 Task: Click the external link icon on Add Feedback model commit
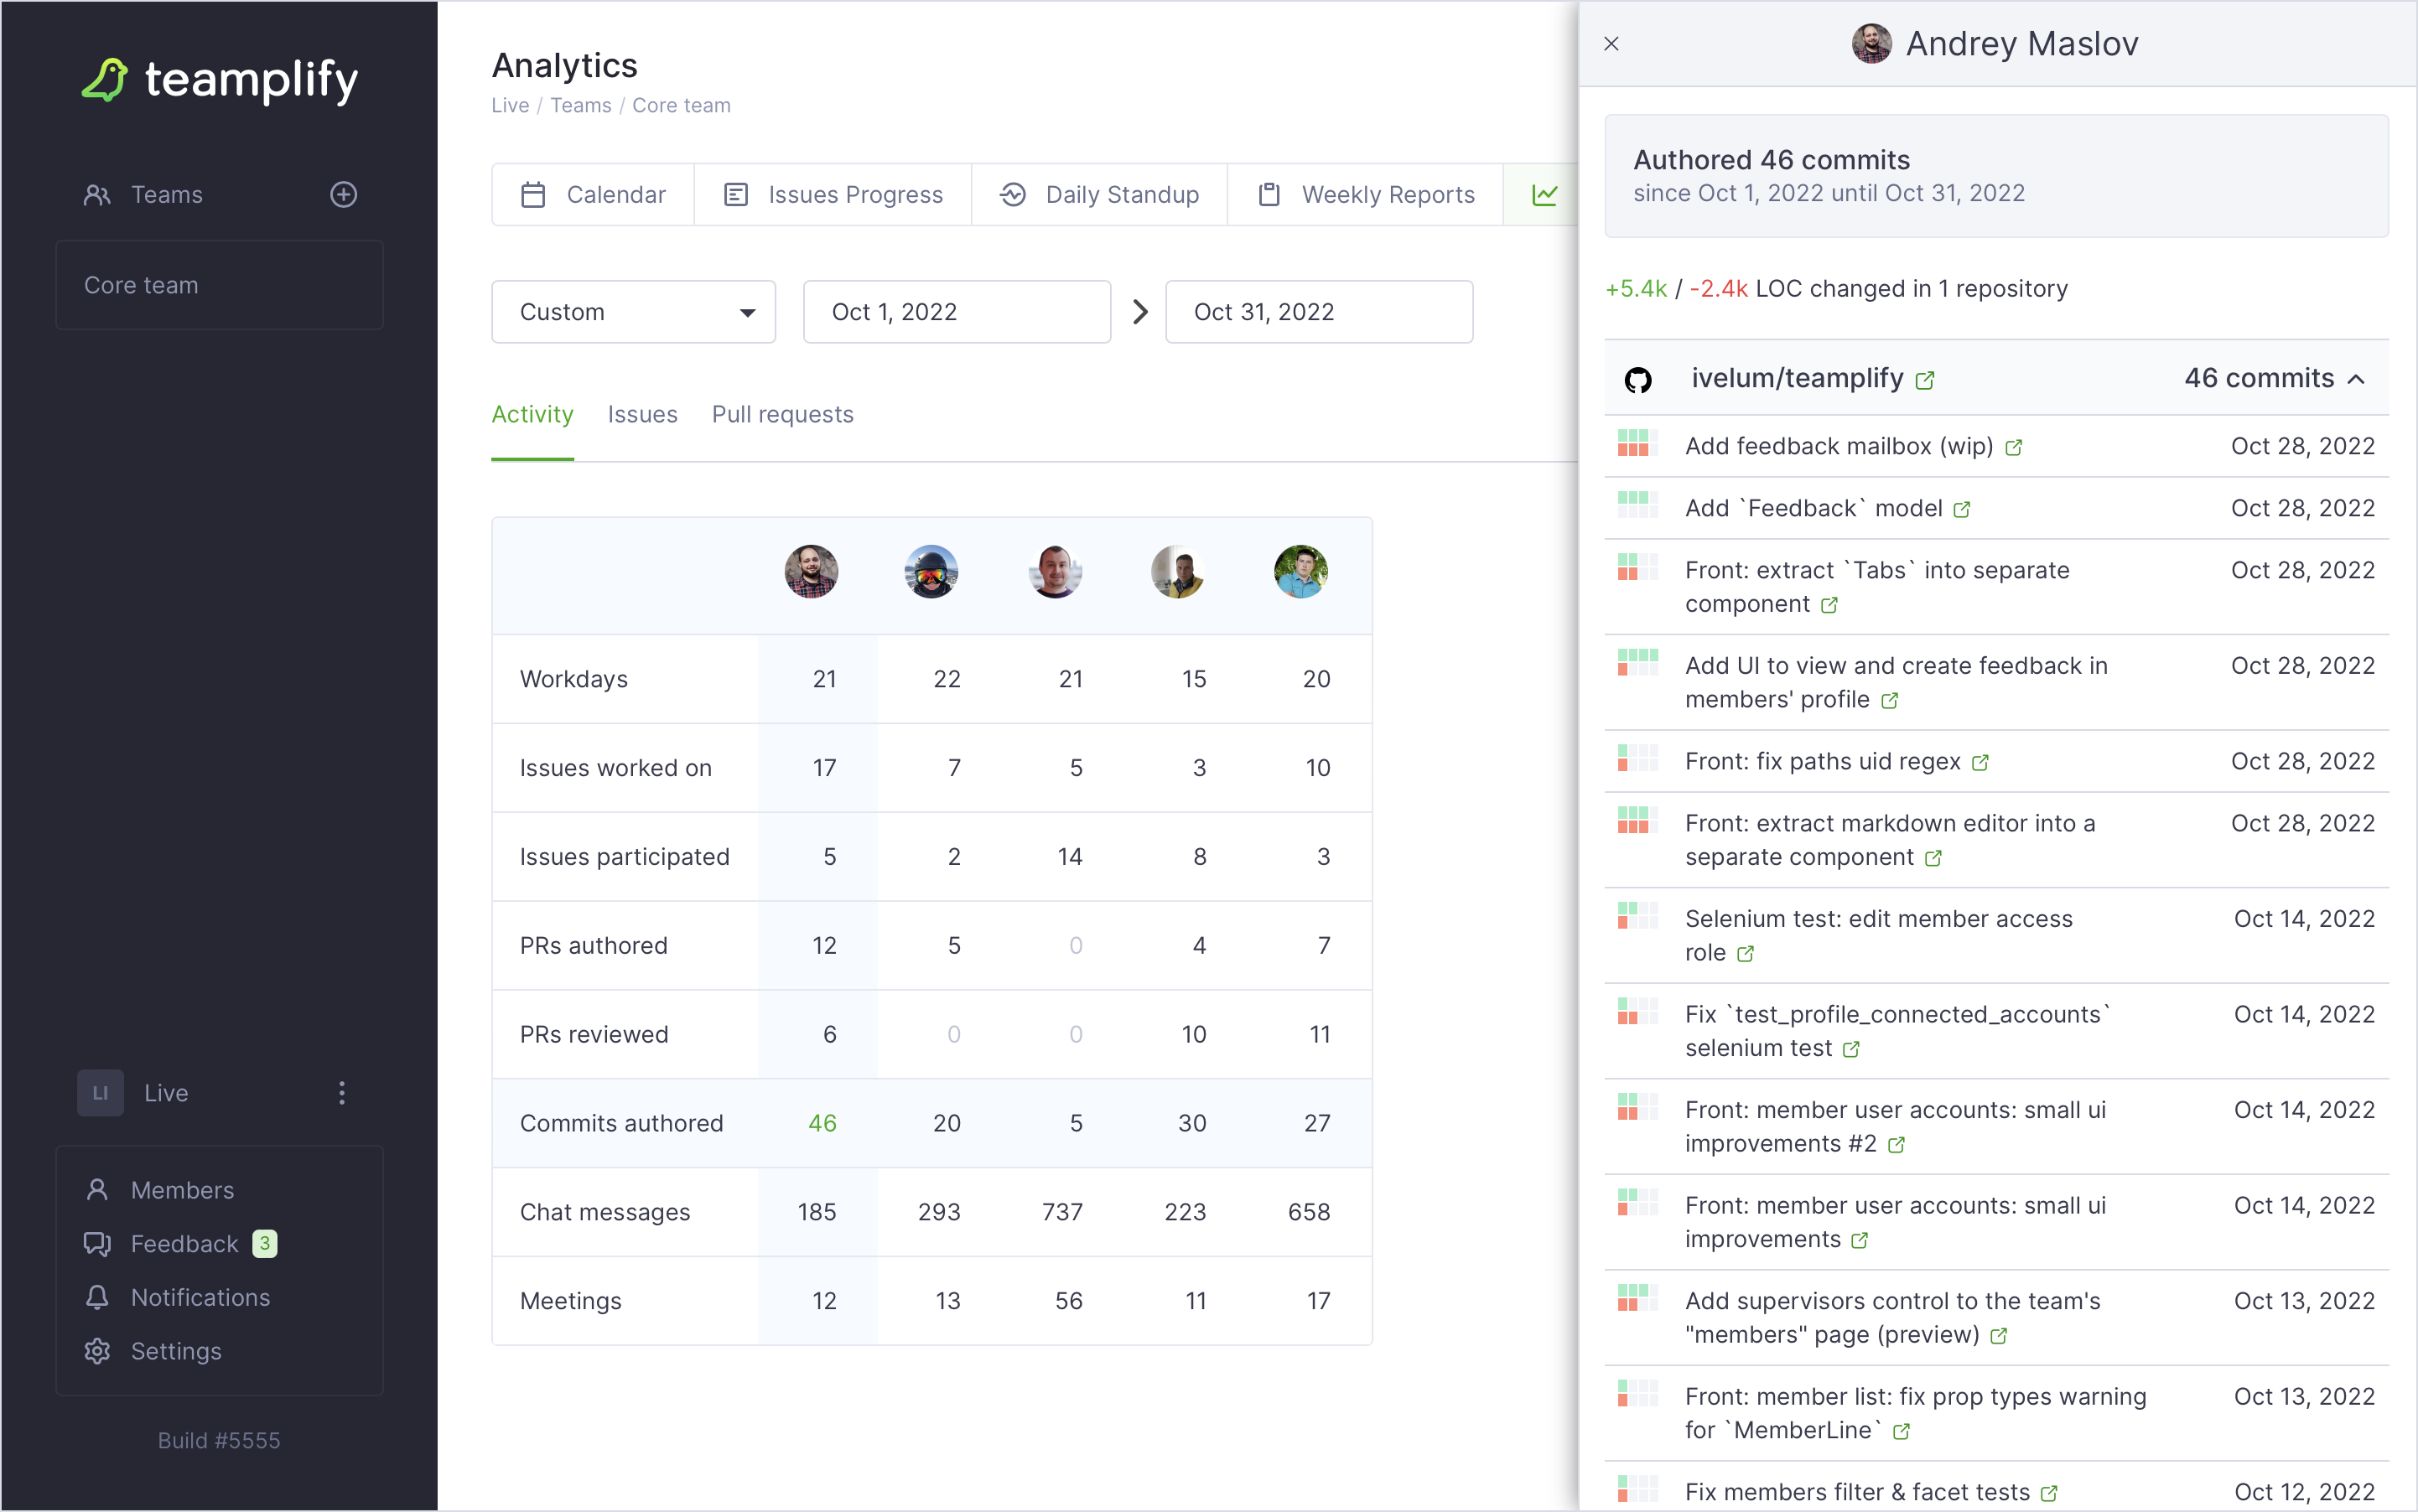click(1960, 508)
